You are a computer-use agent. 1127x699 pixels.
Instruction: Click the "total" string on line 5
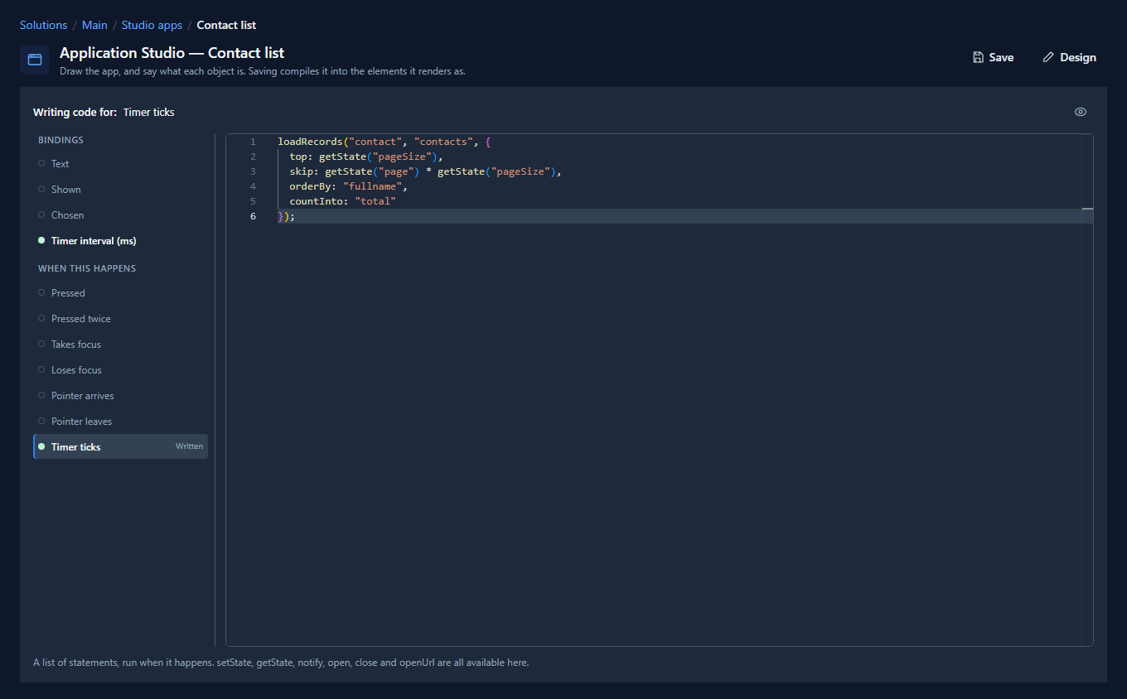375,201
